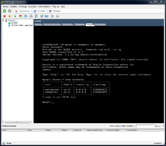The image size is (166, 146).
Task: Click the Tâches icon in the status bar
Action: point(4,143)
